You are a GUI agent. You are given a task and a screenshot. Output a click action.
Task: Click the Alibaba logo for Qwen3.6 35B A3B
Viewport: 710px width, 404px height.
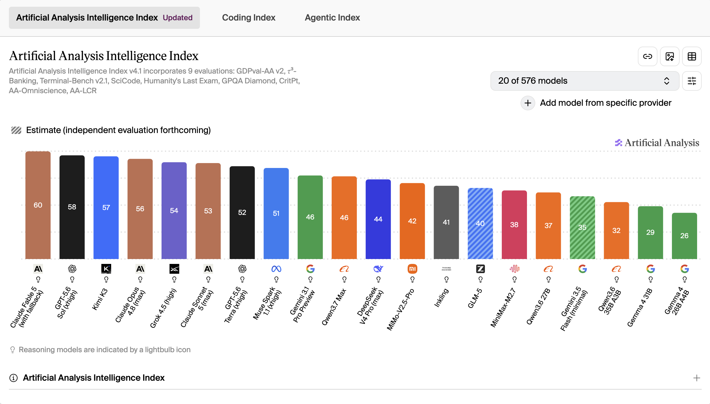point(616,269)
